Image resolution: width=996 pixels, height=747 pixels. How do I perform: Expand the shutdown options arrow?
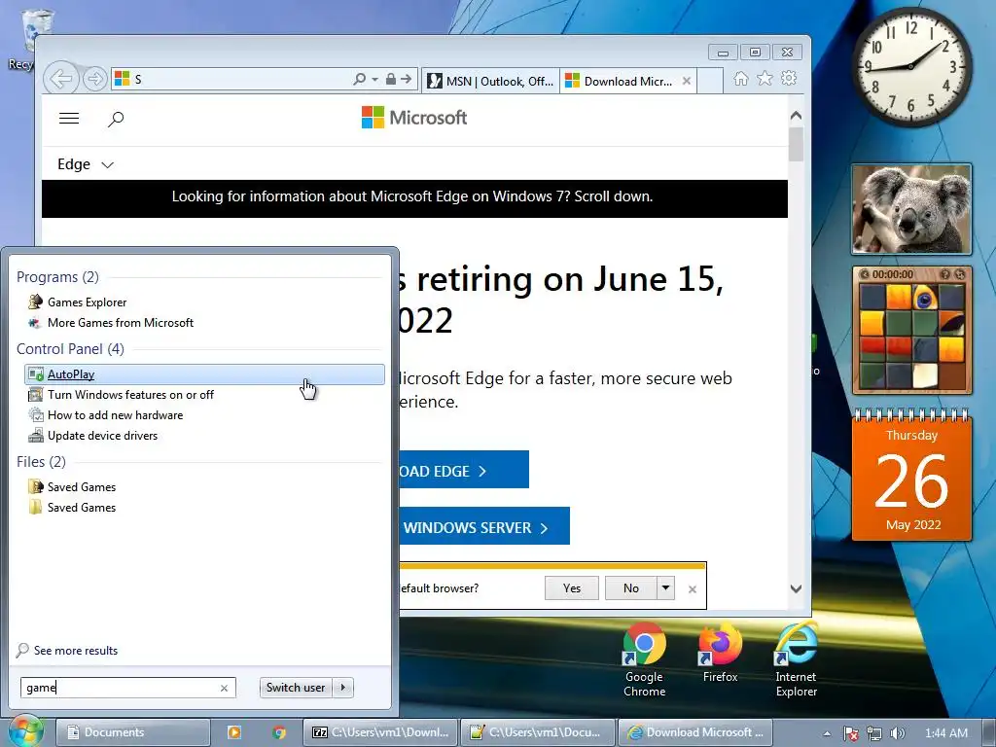click(343, 688)
